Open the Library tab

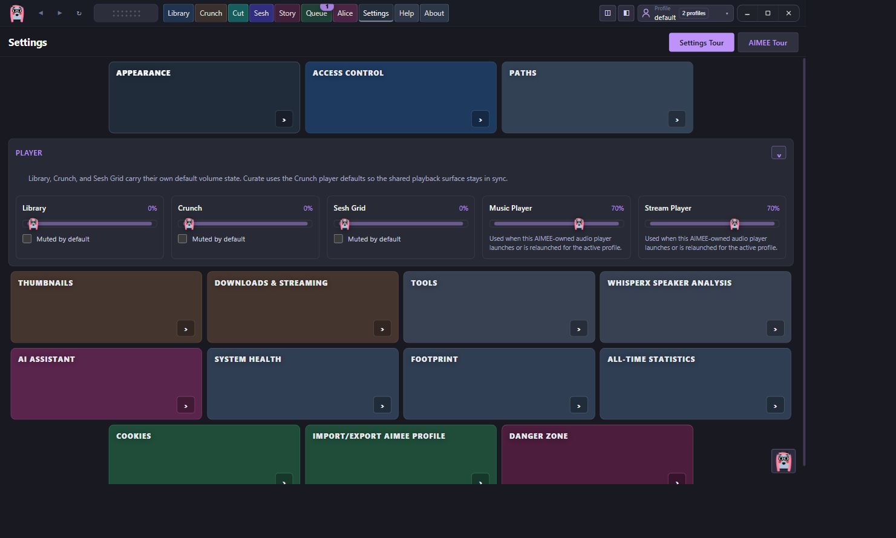pos(178,13)
